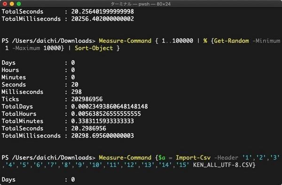Click the -Maximum parameter text
Screen dimensions: 282x185
[26, 48]
